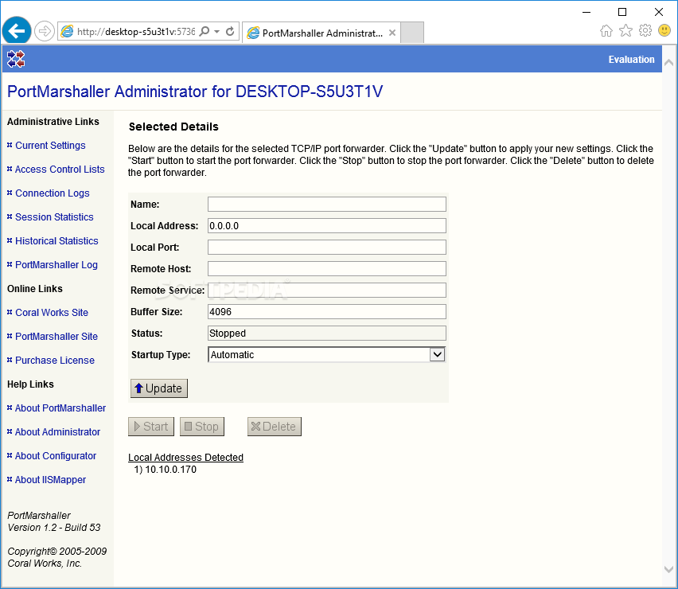Viewport: 678px width, 589px height.
Task: Click the Name input field
Action: click(327, 204)
